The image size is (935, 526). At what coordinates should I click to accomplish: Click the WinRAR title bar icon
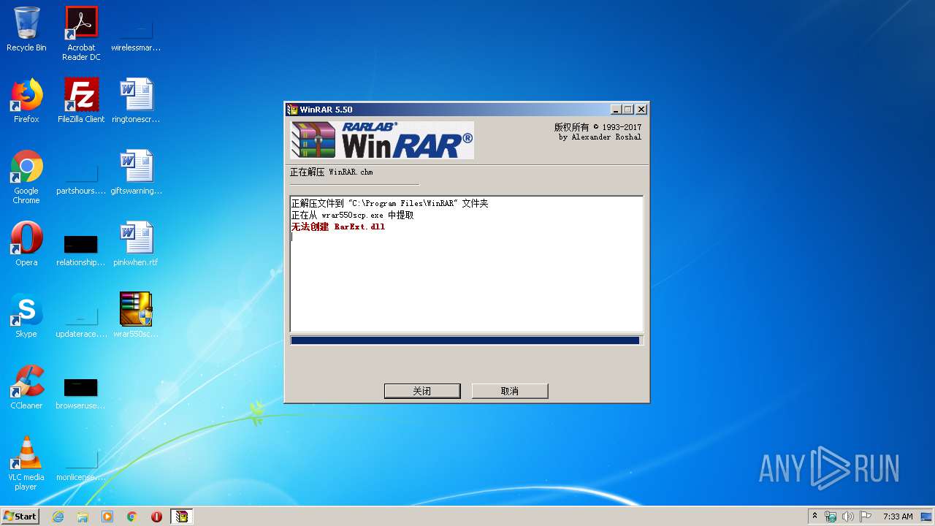[293, 110]
